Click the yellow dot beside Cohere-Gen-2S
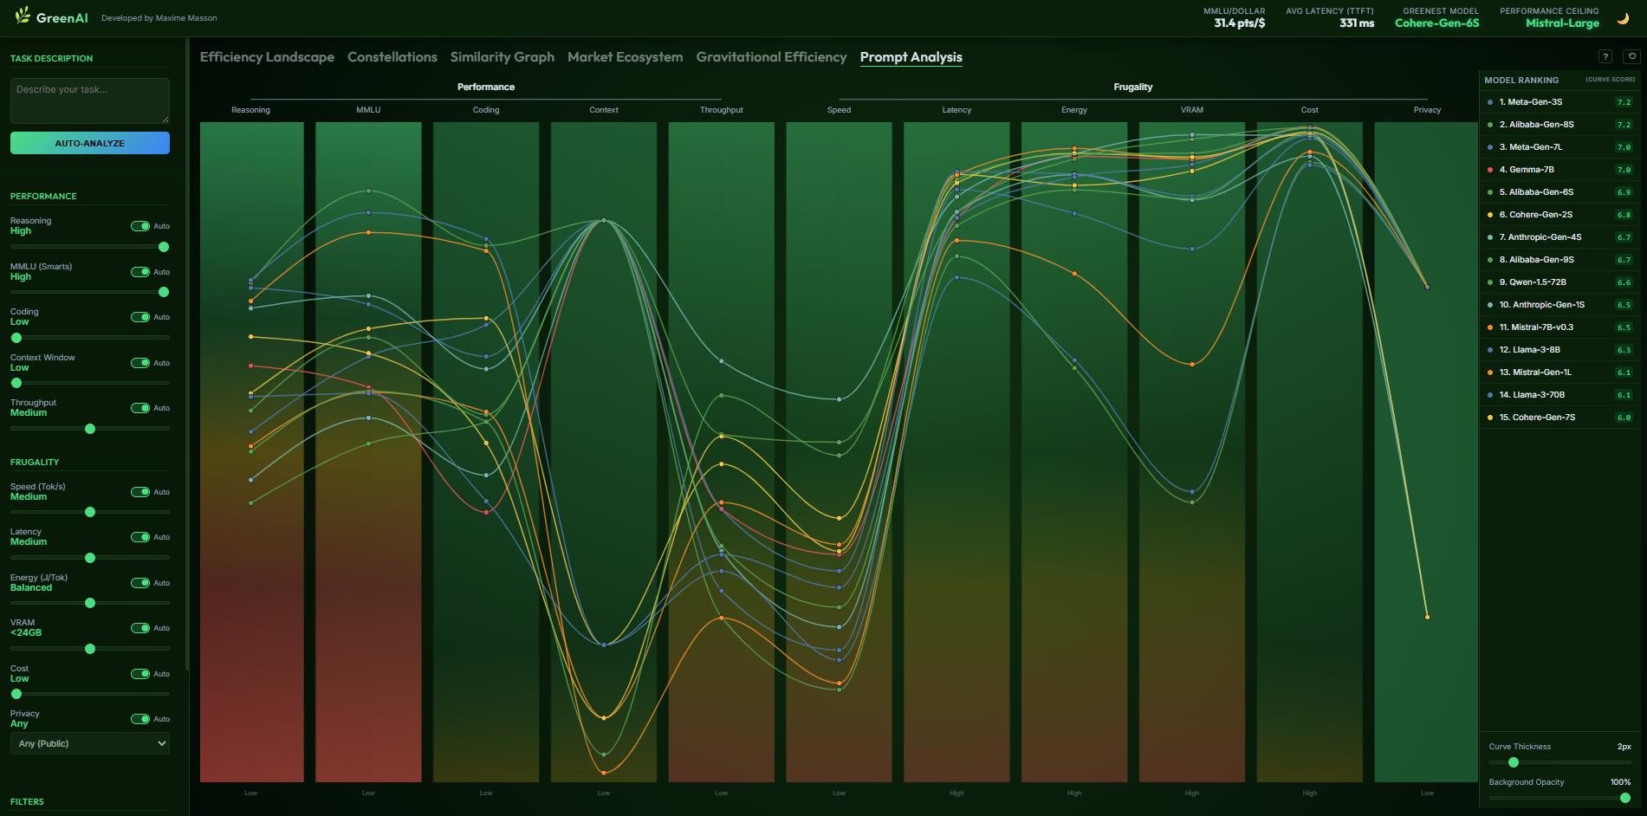1647x816 pixels. coord(1492,214)
